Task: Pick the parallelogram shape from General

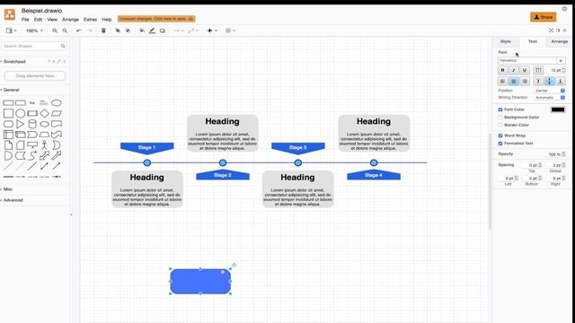Action: (x=56, y=113)
